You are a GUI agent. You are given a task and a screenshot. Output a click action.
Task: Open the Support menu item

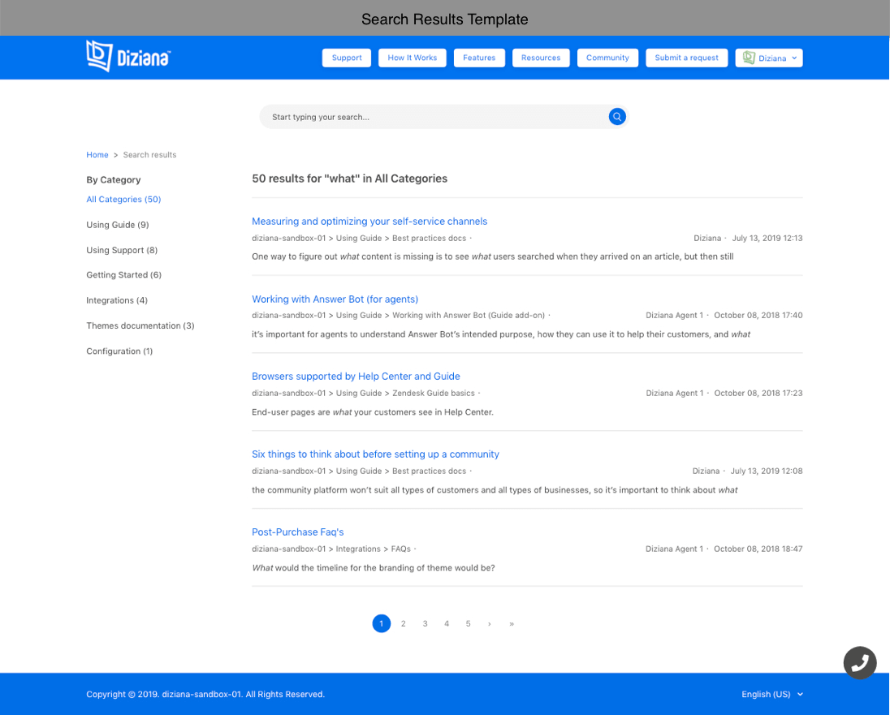[347, 58]
